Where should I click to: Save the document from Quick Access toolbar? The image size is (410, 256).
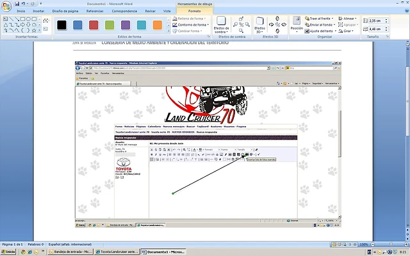tap(17, 4)
